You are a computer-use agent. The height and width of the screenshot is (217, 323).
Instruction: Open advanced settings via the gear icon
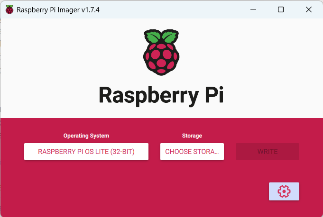pos(284,191)
